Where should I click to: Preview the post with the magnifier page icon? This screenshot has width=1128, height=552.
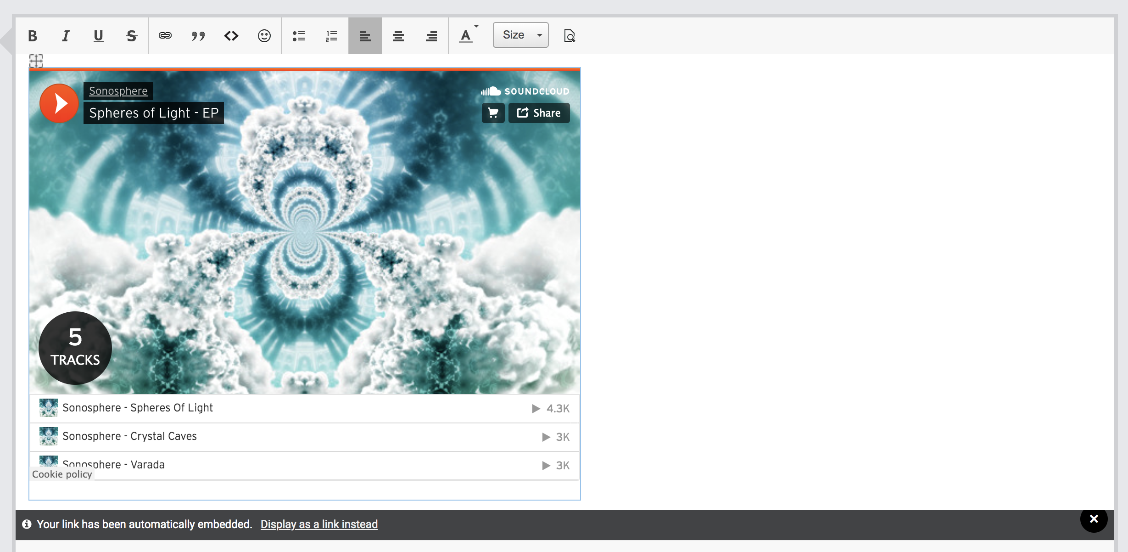[570, 36]
